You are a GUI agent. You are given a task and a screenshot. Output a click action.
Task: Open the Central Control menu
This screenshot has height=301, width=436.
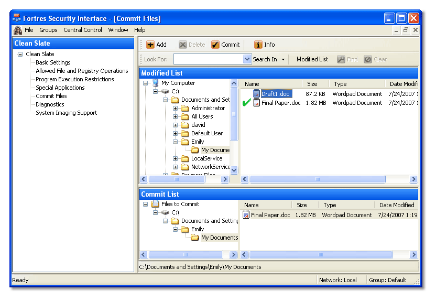coord(83,30)
